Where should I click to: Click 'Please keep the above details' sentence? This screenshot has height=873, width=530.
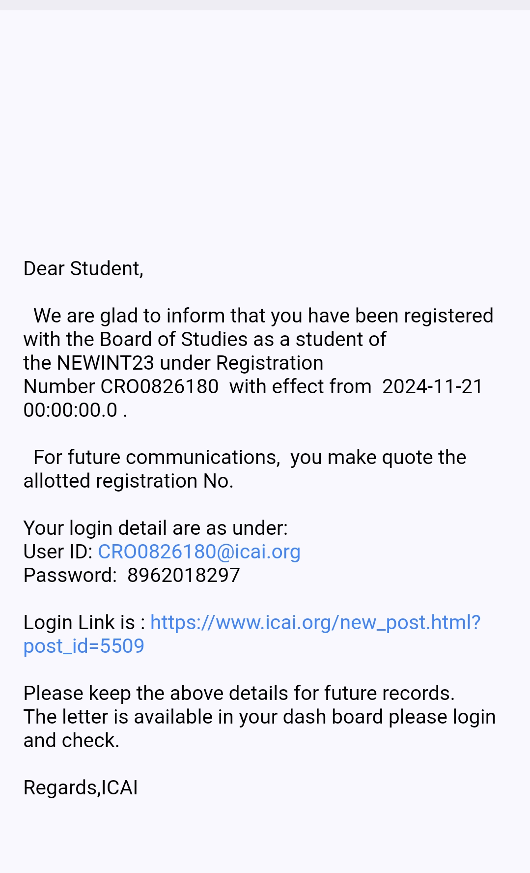[x=239, y=693]
